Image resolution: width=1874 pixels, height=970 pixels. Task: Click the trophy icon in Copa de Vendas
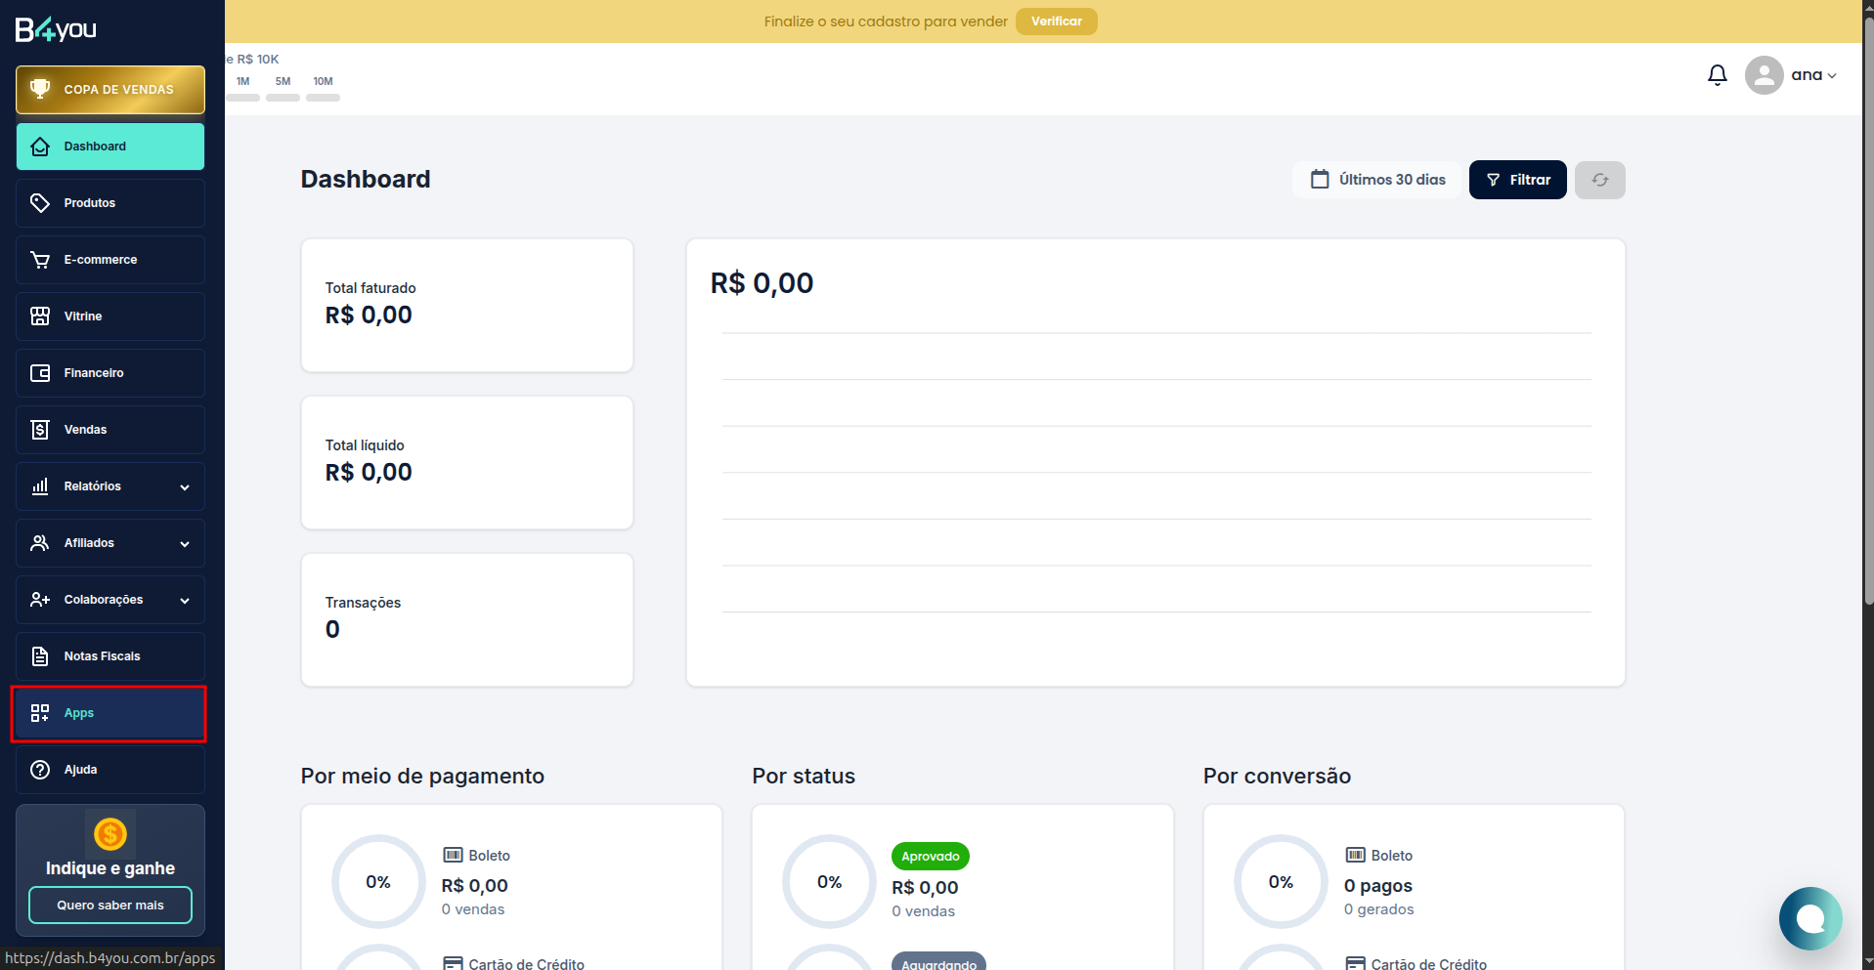40,89
